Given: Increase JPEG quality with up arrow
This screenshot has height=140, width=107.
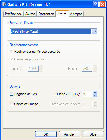Looking at the screenshot, I should [95, 93].
